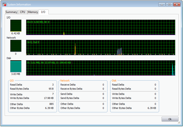Click the I/O Other Bytes Delta 6.39 KB value
Image resolution: width=183 pixels, height=127 pixels.
click(x=49, y=108)
